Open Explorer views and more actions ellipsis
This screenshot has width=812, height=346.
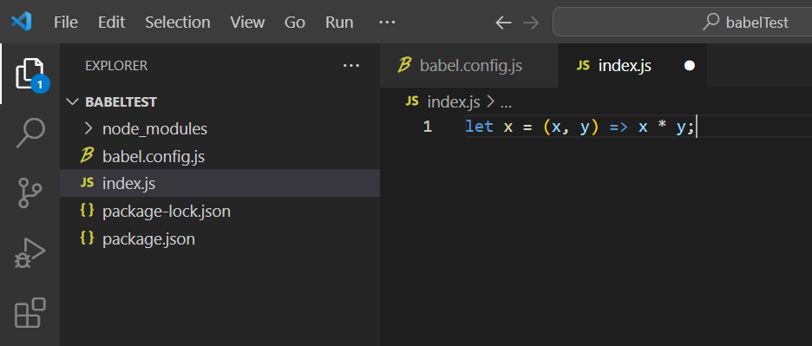point(351,66)
